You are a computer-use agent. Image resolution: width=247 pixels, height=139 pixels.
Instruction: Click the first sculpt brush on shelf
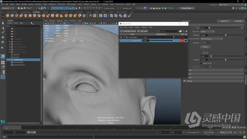[x=7, y=16]
